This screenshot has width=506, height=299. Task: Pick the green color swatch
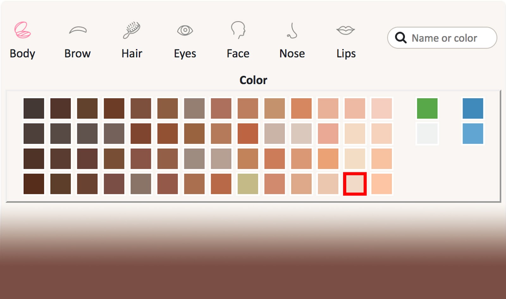(x=427, y=108)
